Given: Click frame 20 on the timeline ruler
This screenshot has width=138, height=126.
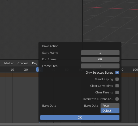Looking at the screenshot, I should (x=26, y=70).
